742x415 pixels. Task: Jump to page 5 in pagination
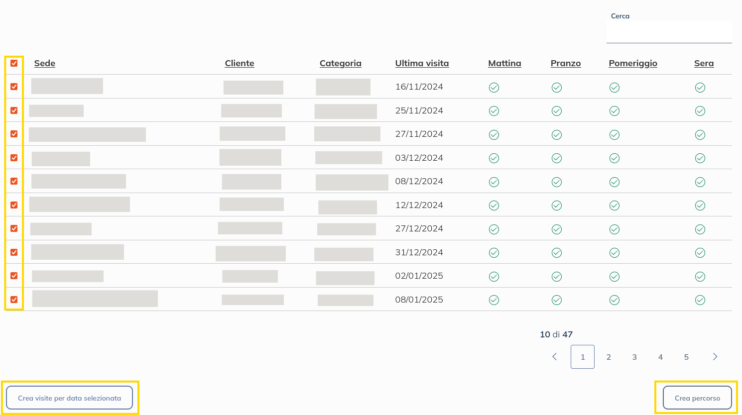(686, 357)
